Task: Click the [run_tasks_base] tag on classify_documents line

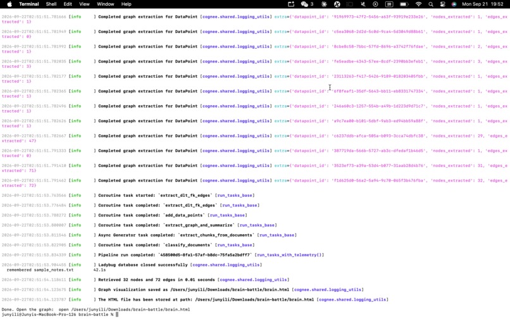Action: click(235, 245)
